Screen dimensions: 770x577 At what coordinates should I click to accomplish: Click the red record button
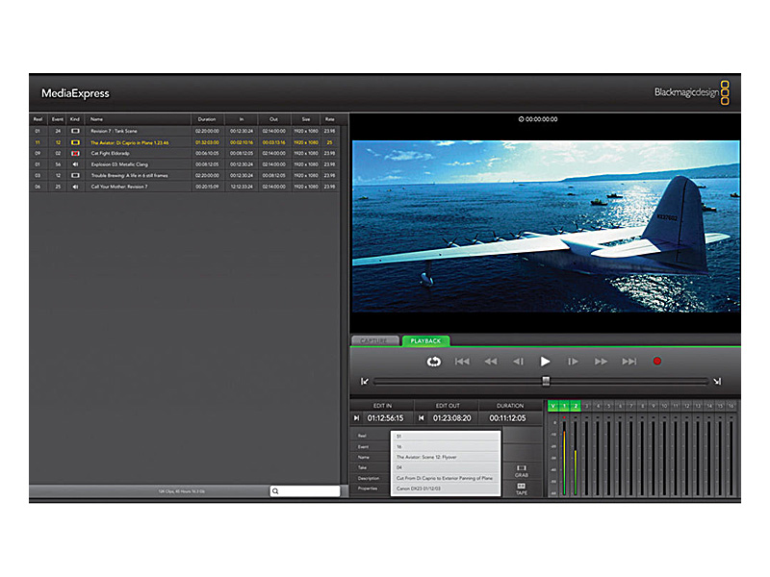(x=657, y=362)
